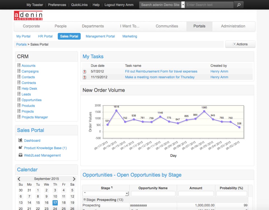
Task: Click the Help Desk list icon
Action: (19, 88)
